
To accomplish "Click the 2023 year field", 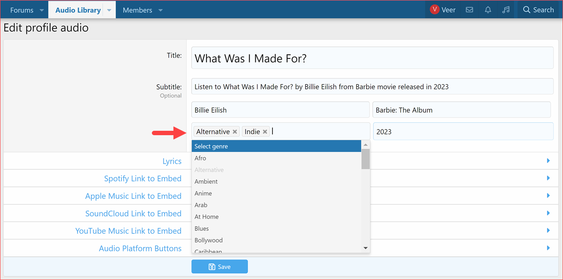I will [463, 132].
